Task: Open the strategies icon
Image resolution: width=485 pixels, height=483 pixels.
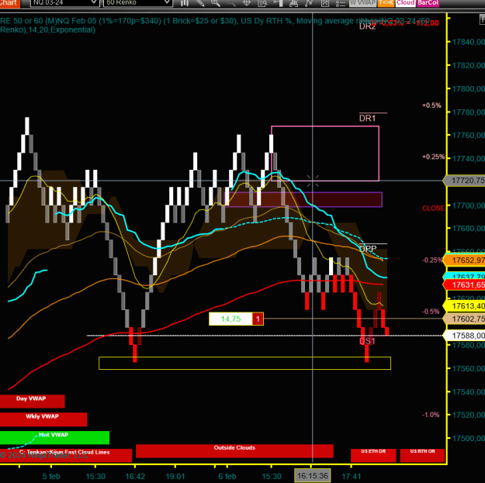Action: tap(309, 3)
